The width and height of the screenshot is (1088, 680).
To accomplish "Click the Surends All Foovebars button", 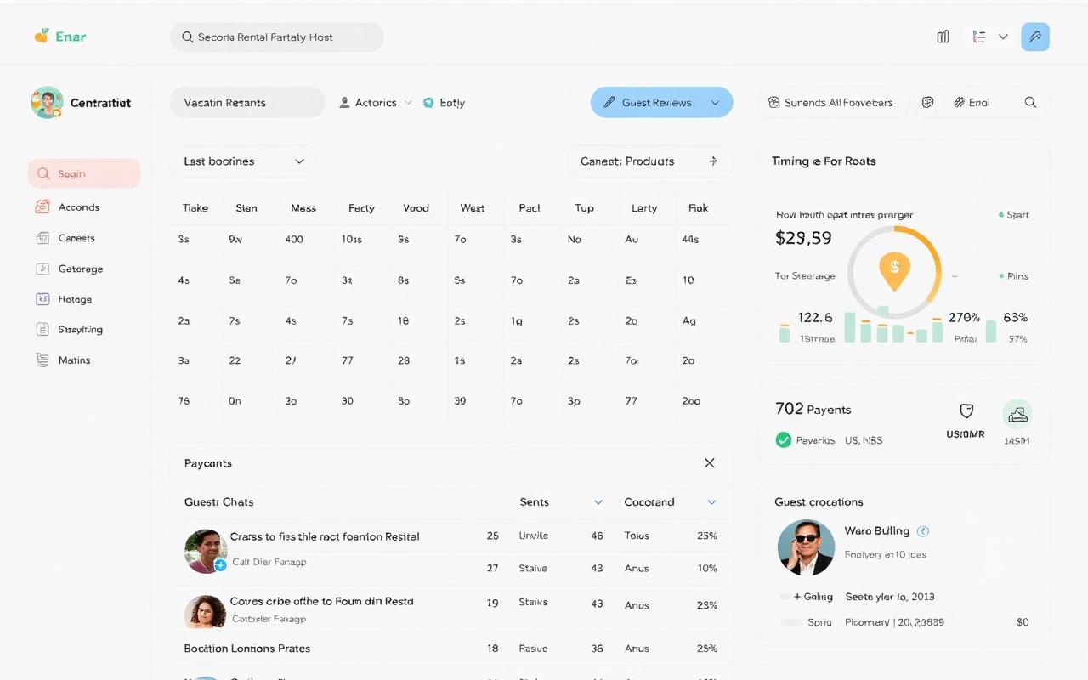I will click(x=830, y=102).
